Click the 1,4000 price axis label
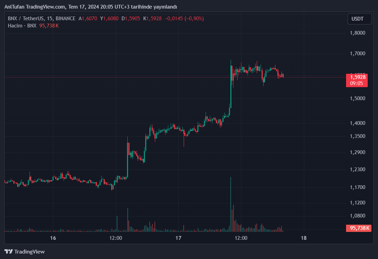 pyautogui.click(x=357, y=123)
